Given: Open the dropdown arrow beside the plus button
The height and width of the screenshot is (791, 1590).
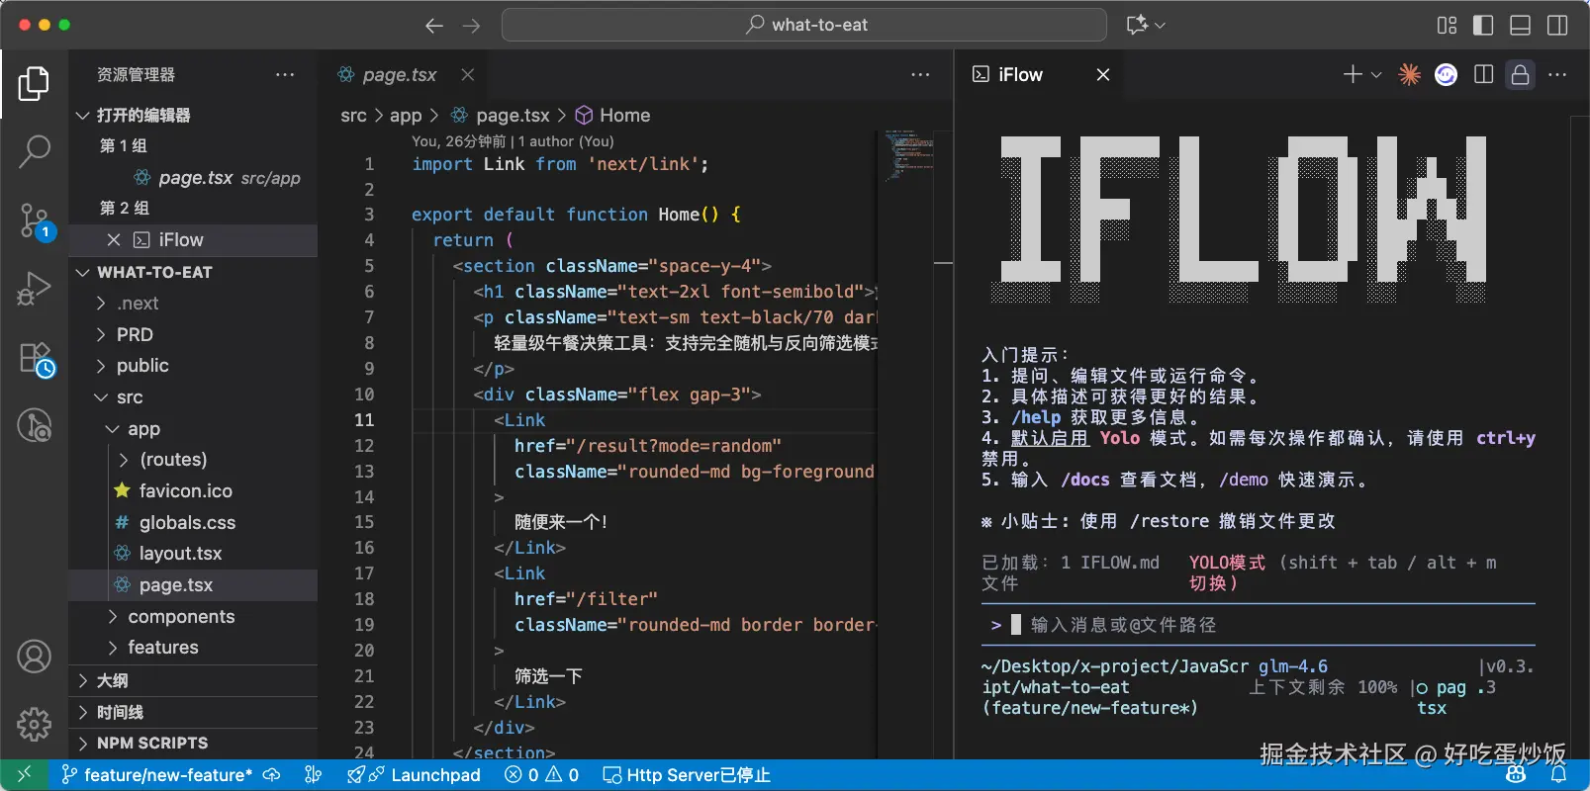Looking at the screenshot, I should pos(1376,75).
